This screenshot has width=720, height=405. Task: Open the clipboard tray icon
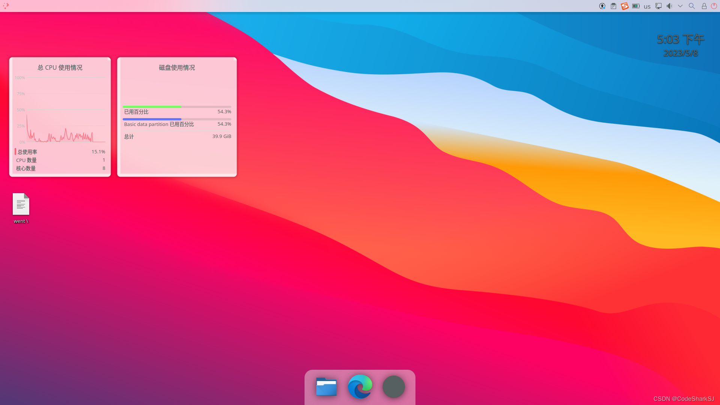613,6
